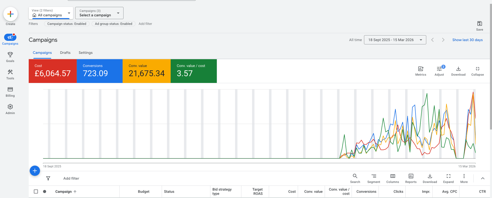Click Campaign status: Enabled filter chip
Image resolution: width=492 pixels, height=198 pixels.
tap(67, 24)
